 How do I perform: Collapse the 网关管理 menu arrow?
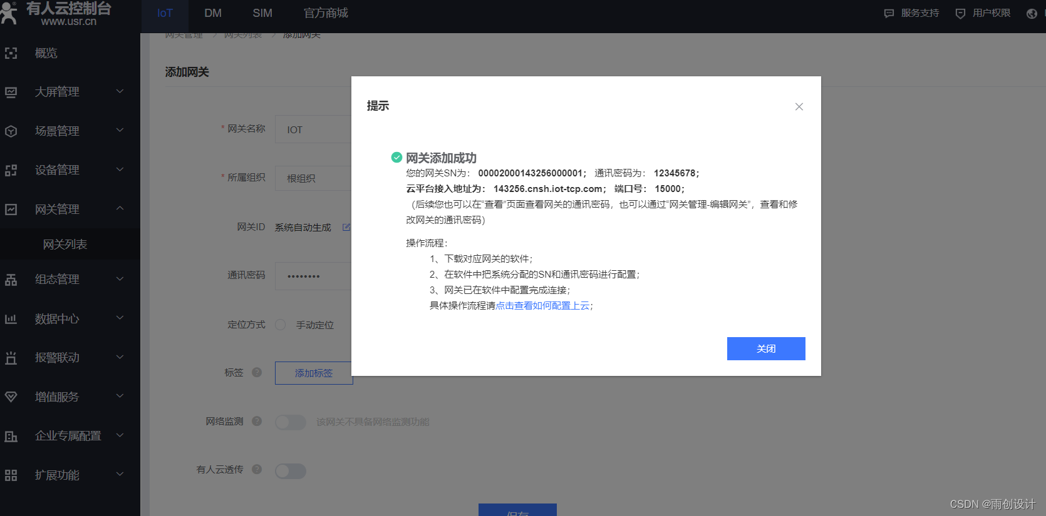(120, 208)
